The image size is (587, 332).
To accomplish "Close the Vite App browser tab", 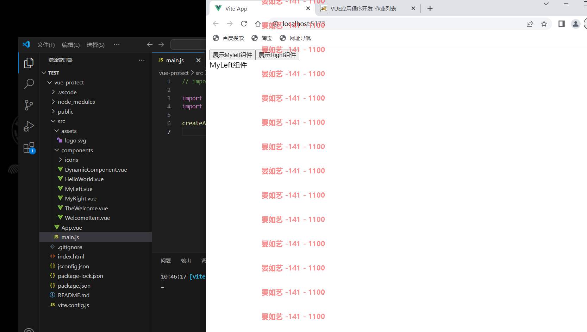I will coord(308,8).
